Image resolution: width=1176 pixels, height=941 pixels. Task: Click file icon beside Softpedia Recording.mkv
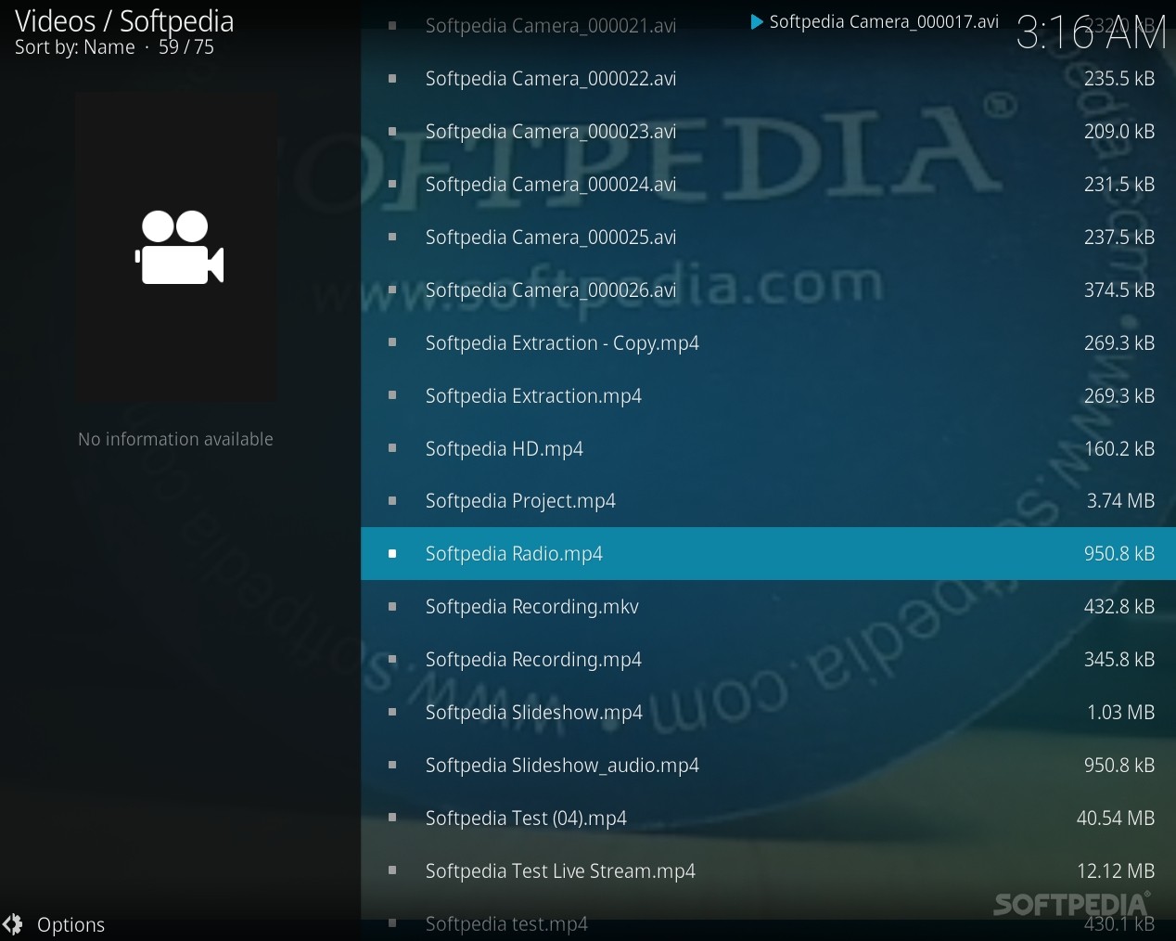(392, 607)
